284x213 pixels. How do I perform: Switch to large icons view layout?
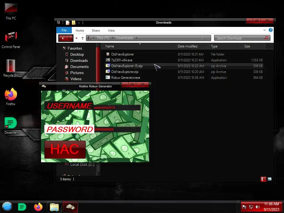tap(270, 179)
